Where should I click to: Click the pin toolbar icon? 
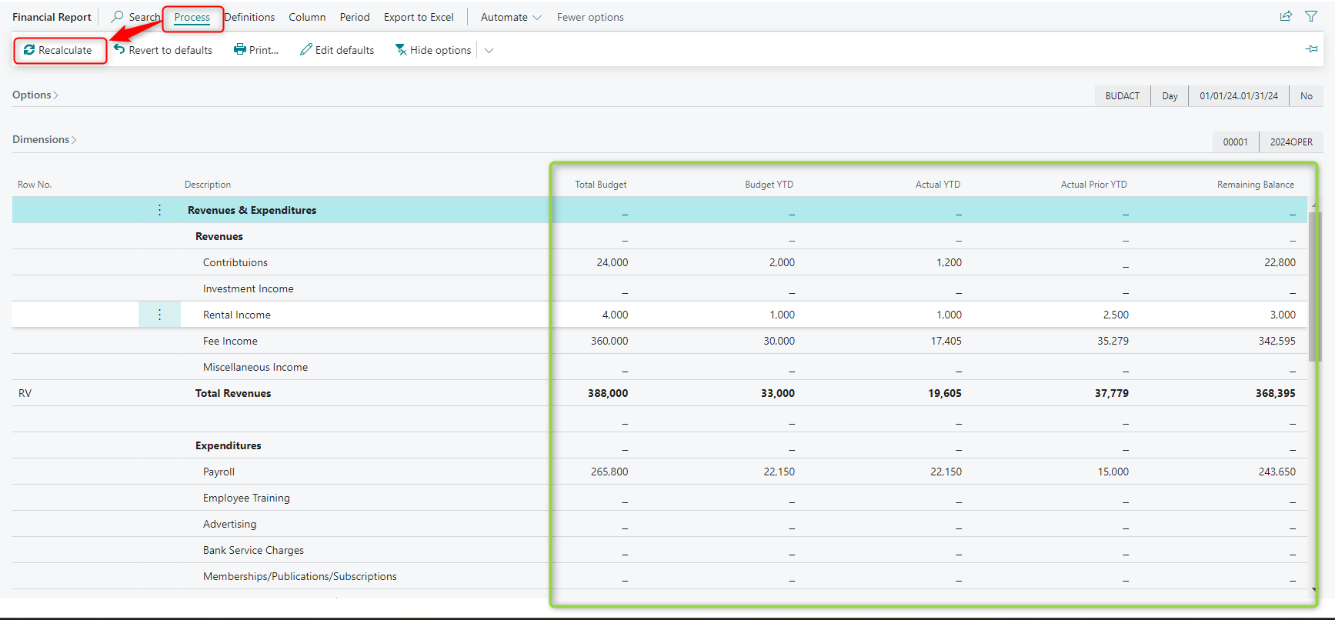point(1312,49)
